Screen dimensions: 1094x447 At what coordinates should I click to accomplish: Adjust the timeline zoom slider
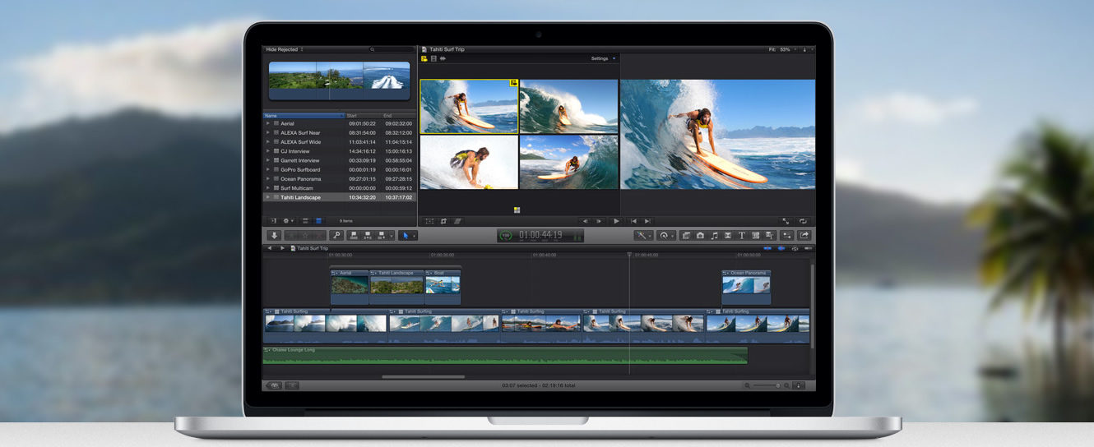(767, 385)
